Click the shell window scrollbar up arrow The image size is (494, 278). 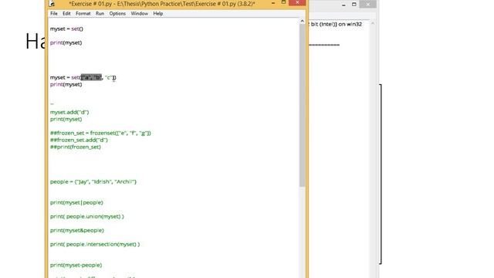click(373, 23)
